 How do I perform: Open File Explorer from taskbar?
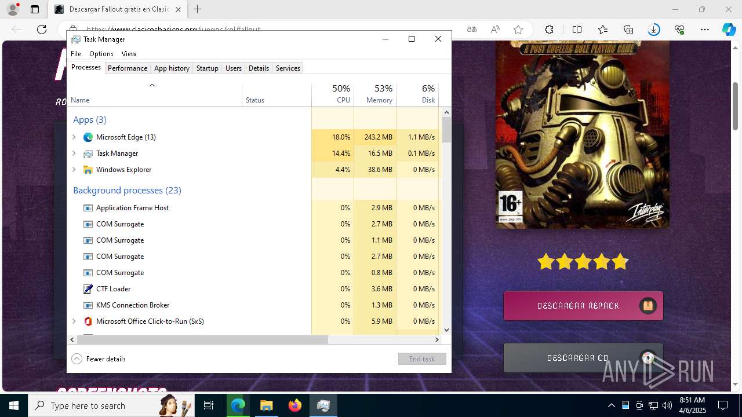266,405
